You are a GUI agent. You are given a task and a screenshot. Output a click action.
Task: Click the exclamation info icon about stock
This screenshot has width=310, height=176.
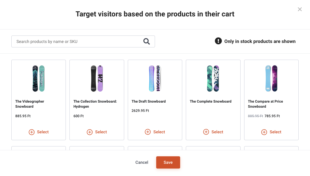(218, 41)
